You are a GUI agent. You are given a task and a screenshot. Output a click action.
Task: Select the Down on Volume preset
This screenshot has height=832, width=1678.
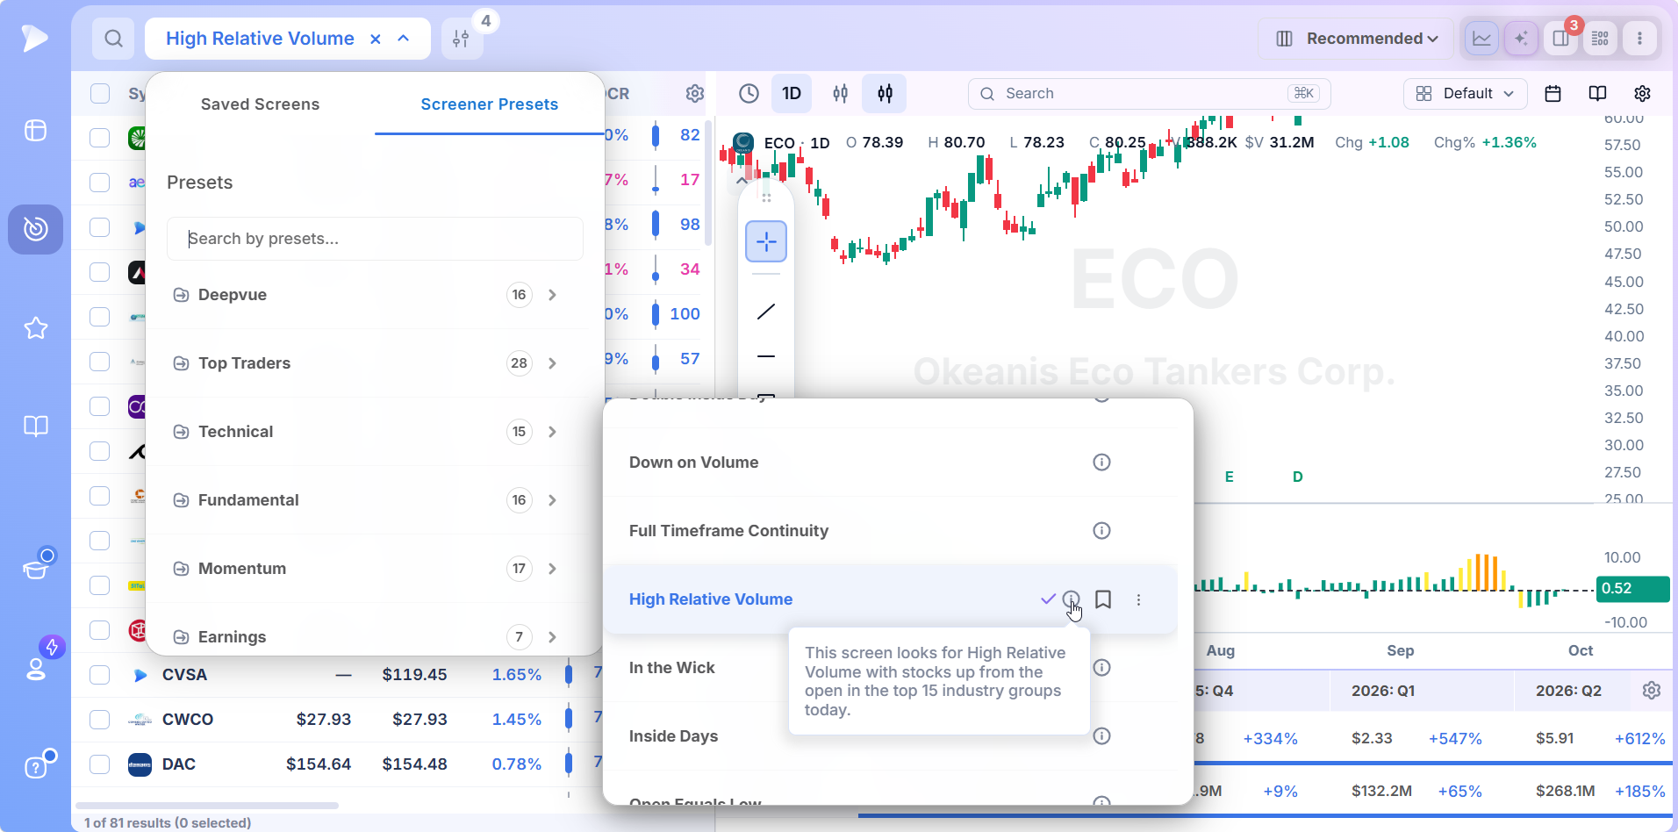pos(693,463)
